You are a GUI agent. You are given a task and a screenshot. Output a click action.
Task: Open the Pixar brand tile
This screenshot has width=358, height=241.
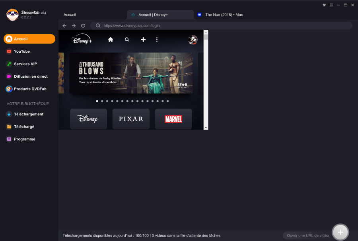tap(131, 119)
